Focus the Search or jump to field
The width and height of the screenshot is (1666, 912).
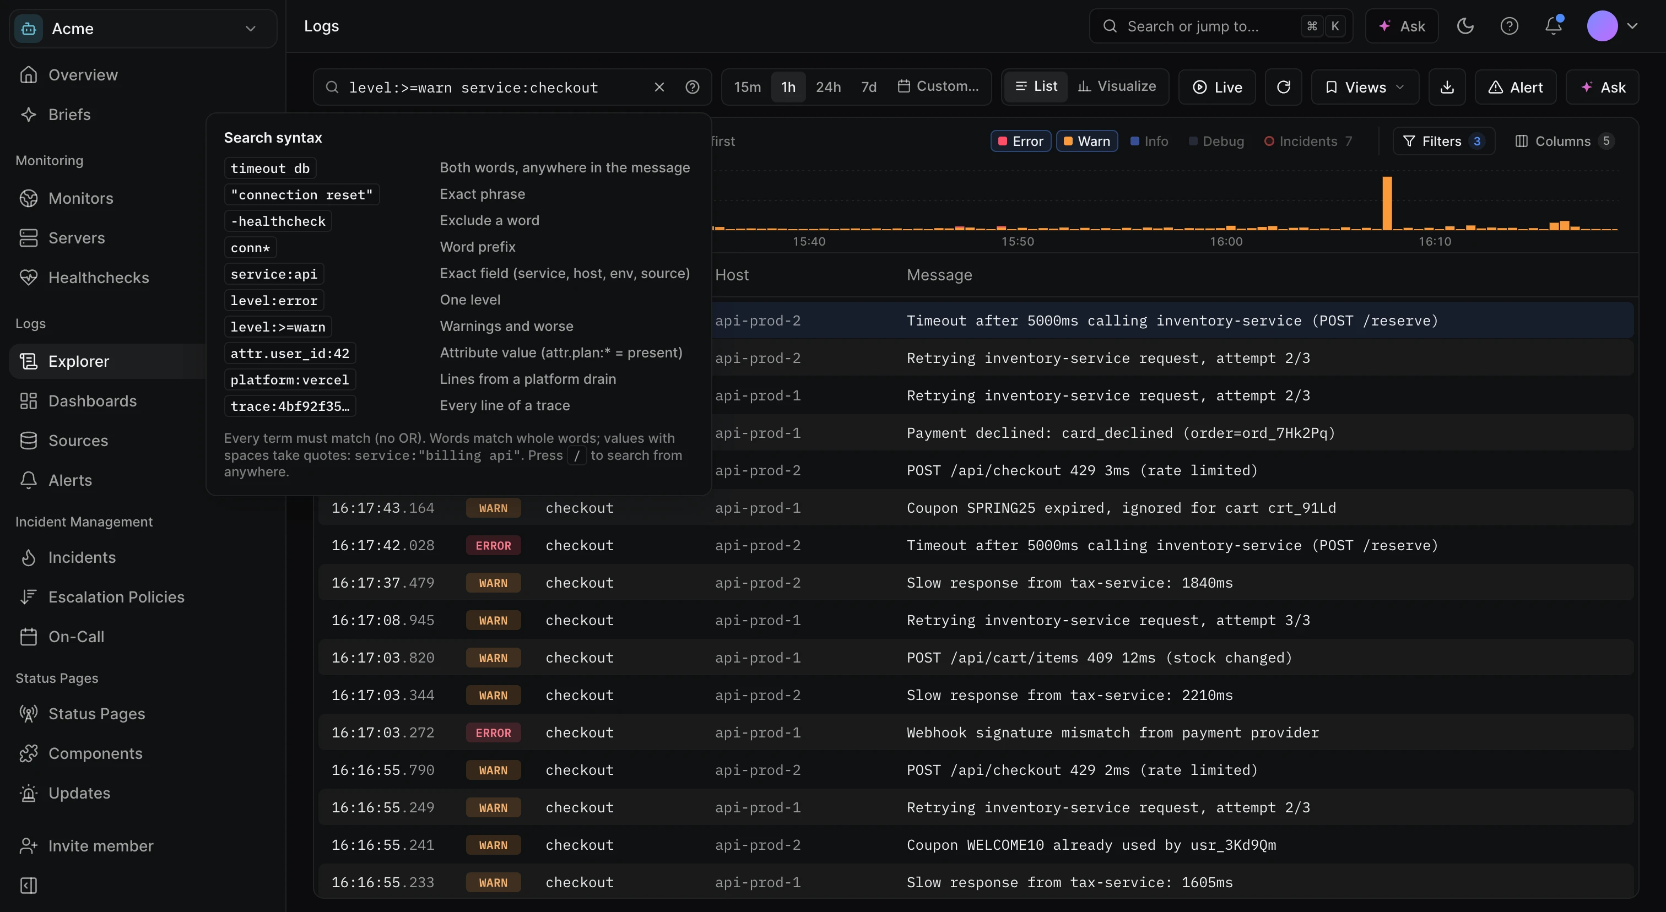[x=1220, y=26]
